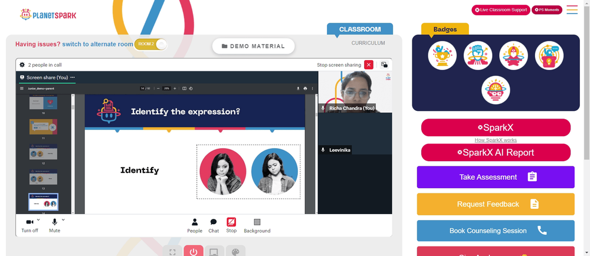Open the Badges tab
This screenshot has height=256, width=590.
[x=445, y=29]
